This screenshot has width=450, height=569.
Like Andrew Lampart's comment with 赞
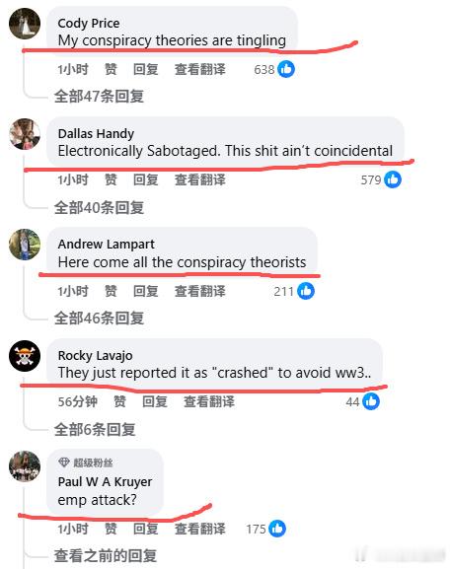pyautogui.click(x=111, y=291)
